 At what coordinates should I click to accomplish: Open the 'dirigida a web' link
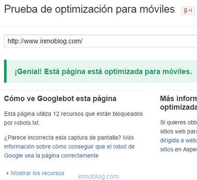(x=179, y=141)
